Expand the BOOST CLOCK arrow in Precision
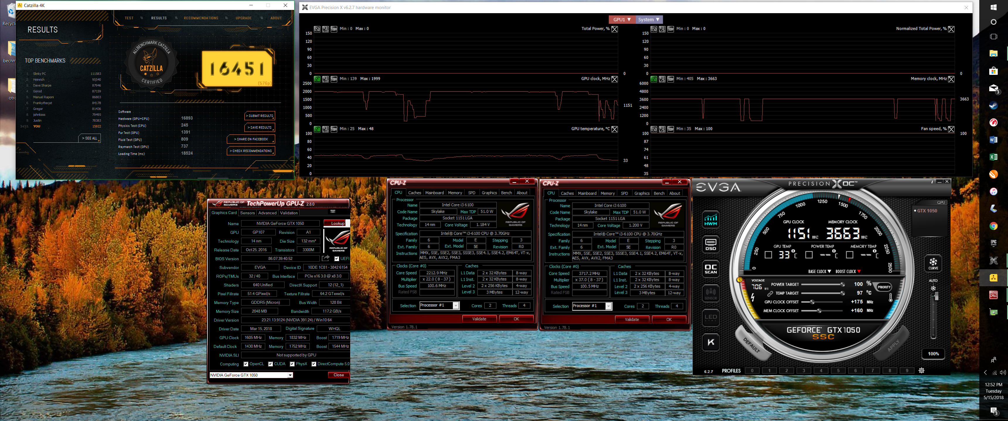The image size is (1008, 421). [x=859, y=271]
